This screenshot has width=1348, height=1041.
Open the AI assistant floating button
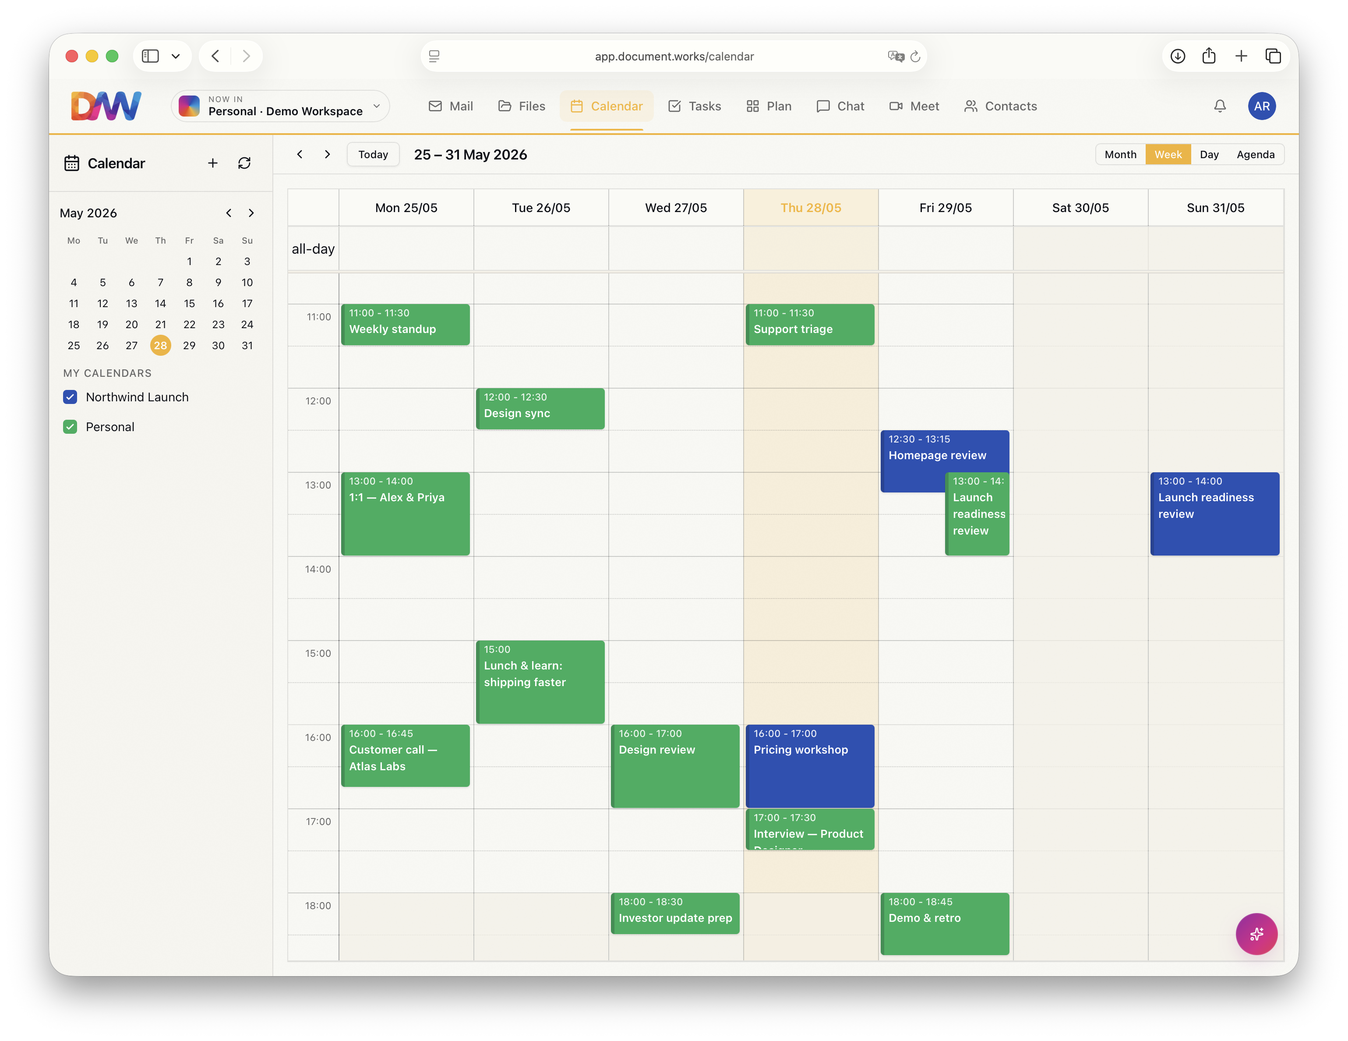coord(1256,934)
